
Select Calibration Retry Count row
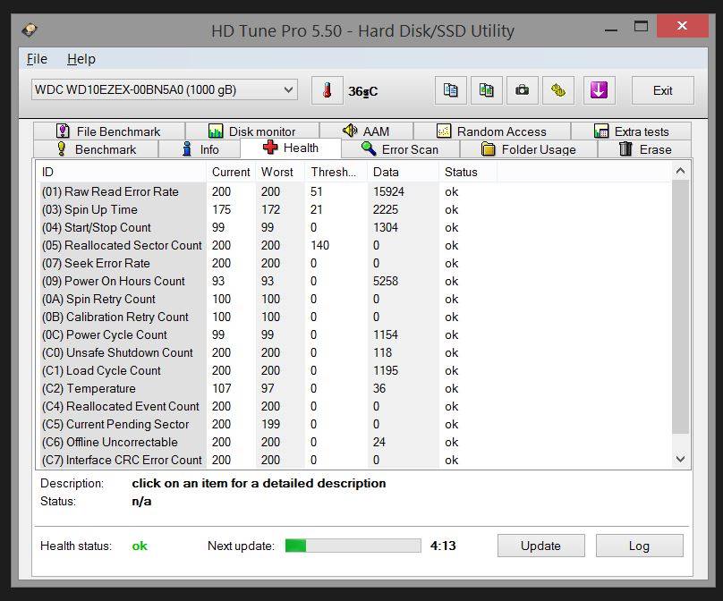pyautogui.click(x=353, y=317)
